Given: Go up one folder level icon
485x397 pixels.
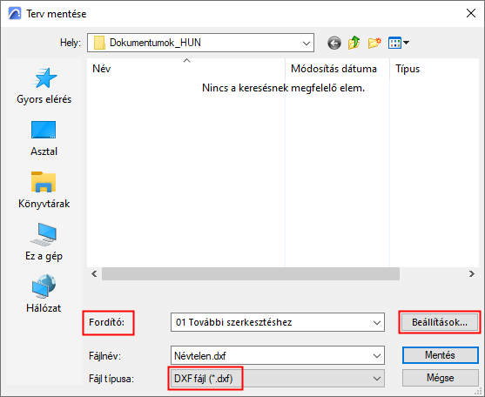Looking at the screenshot, I should 354,43.
